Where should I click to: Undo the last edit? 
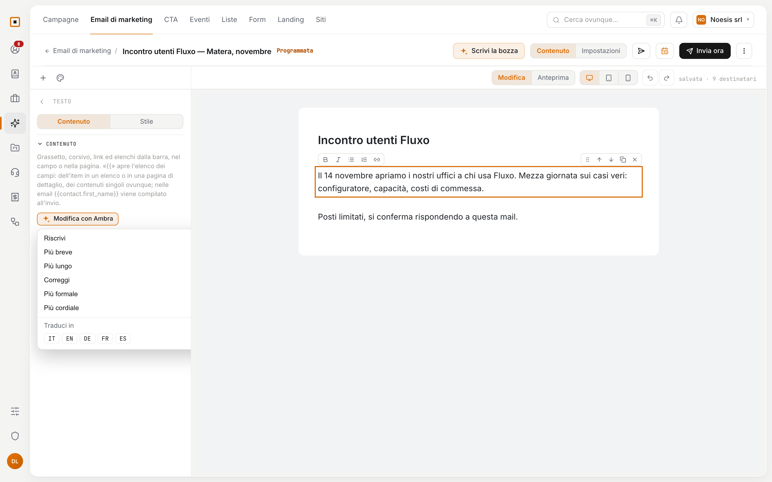coord(650,78)
